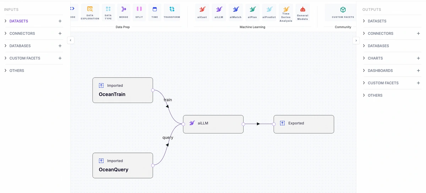Select the aiLLM node on canvas
The height and width of the screenshot is (193, 426).
click(x=213, y=124)
